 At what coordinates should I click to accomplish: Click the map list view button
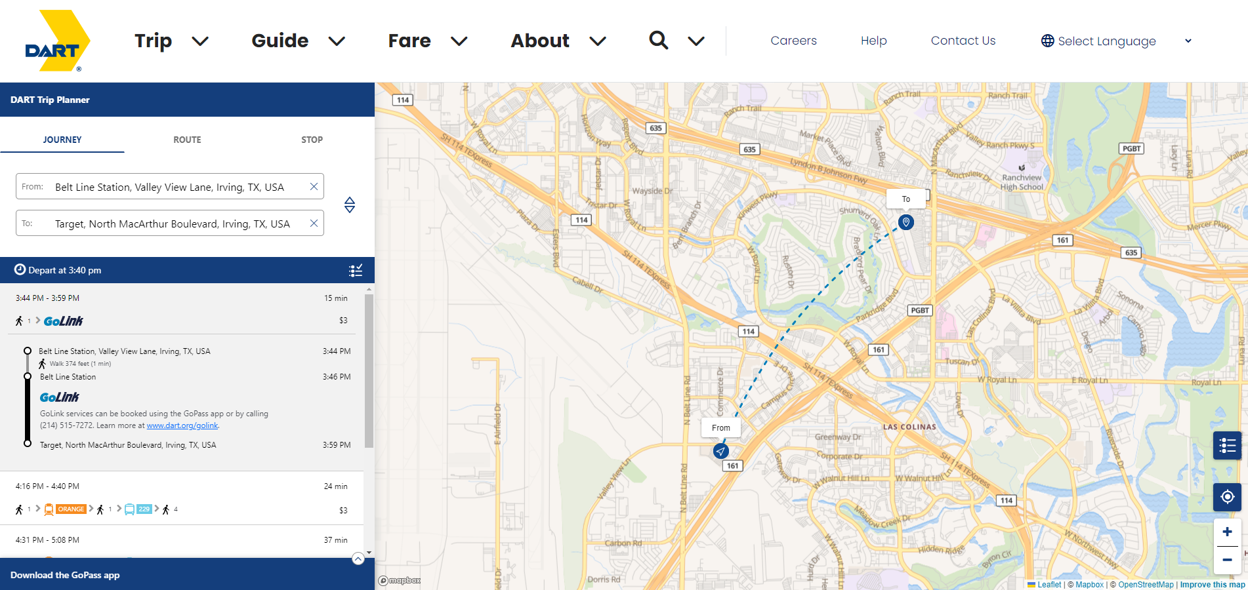tap(1226, 446)
